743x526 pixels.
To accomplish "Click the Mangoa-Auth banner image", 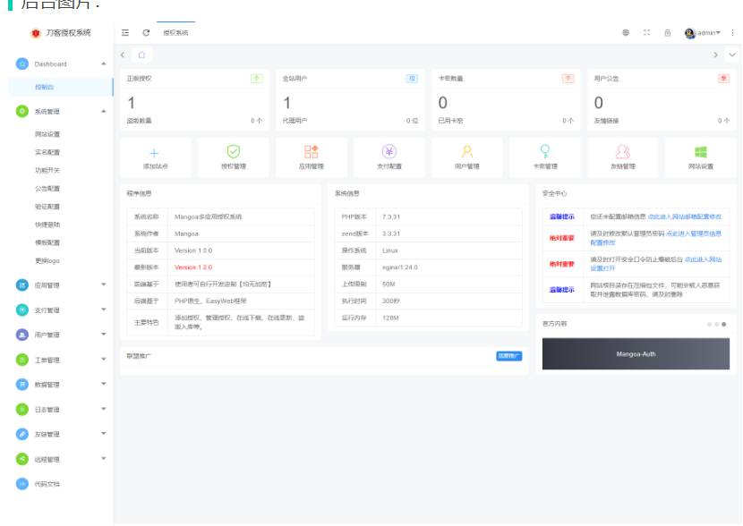I will 635,354.
